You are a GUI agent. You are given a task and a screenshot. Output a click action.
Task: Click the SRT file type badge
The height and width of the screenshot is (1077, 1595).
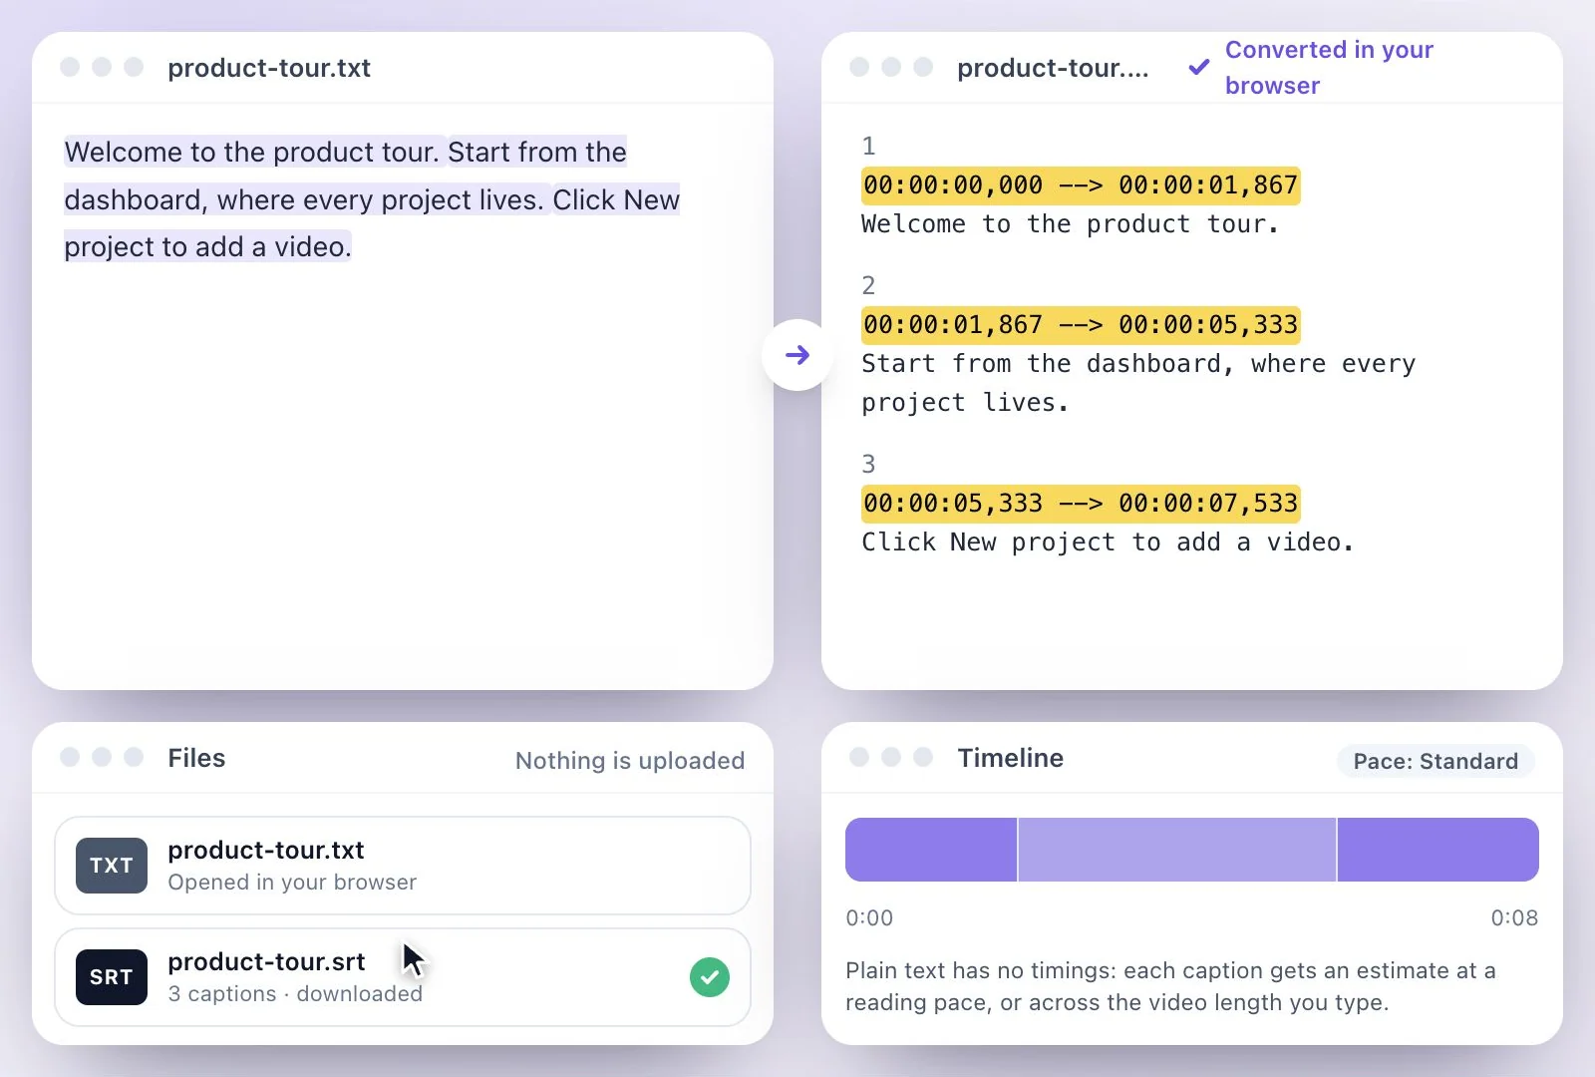pyautogui.click(x=112, y=977)
